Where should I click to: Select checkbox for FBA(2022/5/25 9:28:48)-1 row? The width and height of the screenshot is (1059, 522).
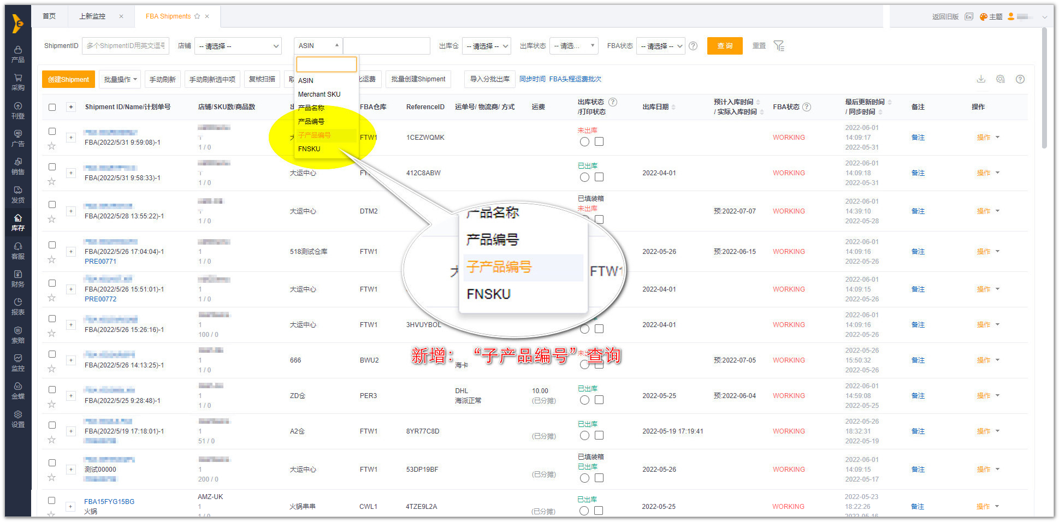[x=52, y=389]
